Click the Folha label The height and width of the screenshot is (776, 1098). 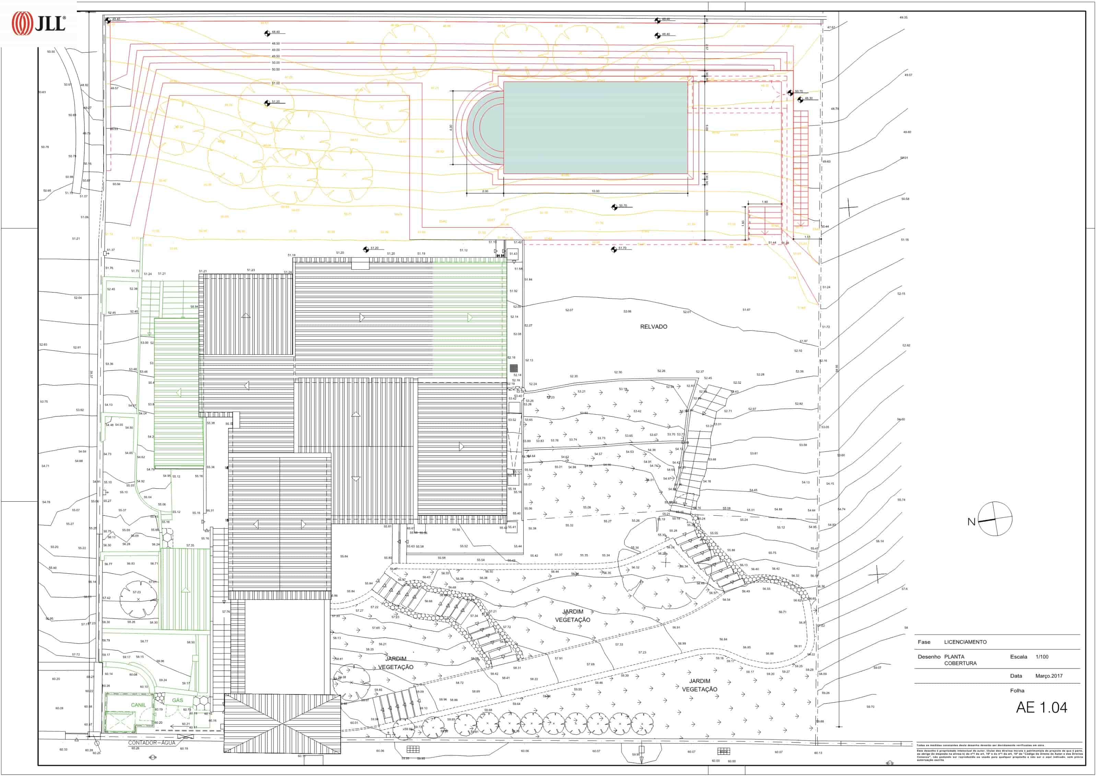(x=1017, y=691)
